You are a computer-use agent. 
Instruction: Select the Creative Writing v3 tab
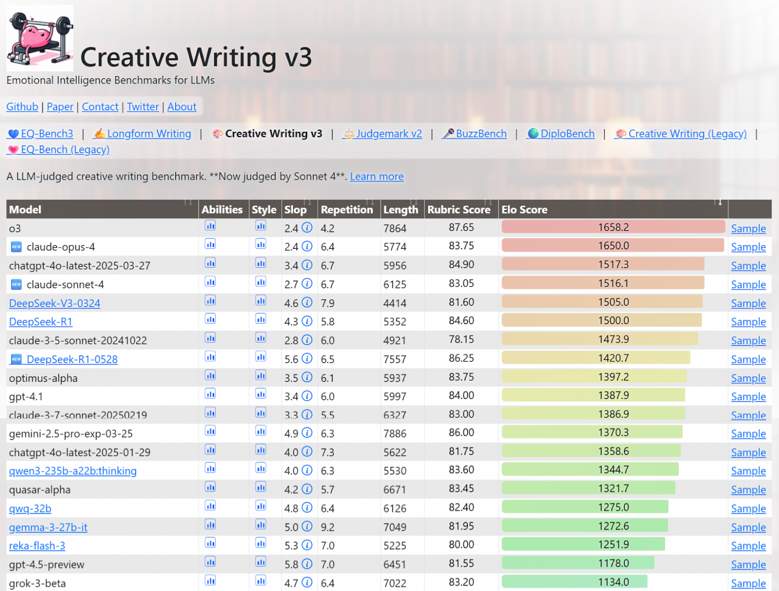coord(268,134)
